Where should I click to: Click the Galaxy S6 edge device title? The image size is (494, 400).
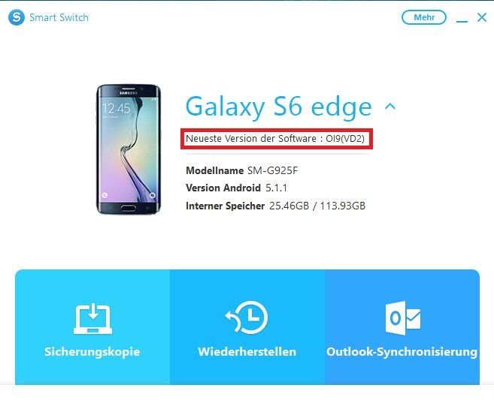coord(278,107)
